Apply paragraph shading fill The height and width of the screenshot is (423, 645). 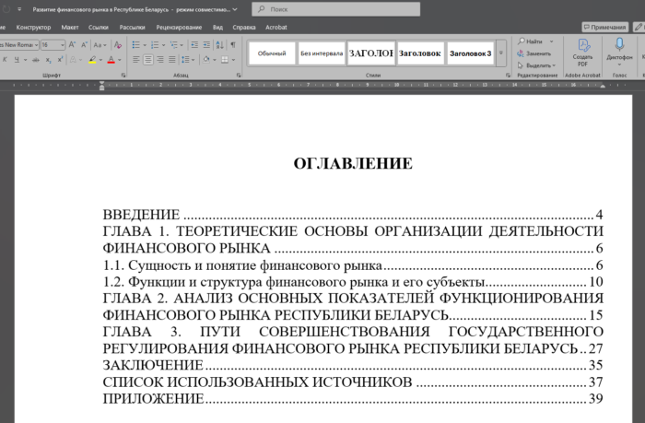tap(206, 60)
